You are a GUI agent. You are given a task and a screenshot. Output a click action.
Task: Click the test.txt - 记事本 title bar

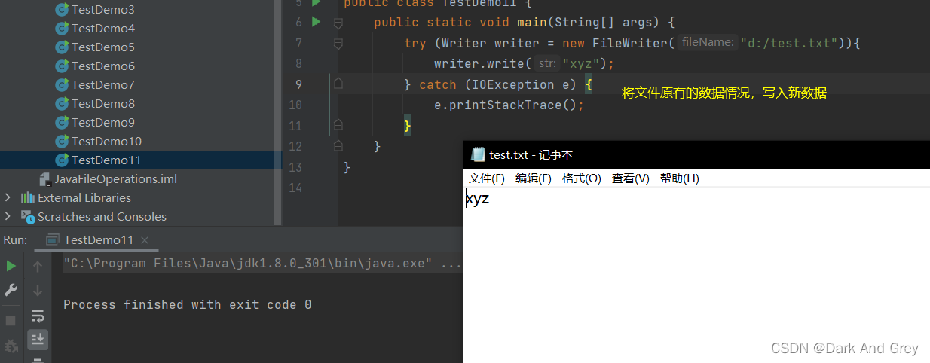click(x=696, y=154)
